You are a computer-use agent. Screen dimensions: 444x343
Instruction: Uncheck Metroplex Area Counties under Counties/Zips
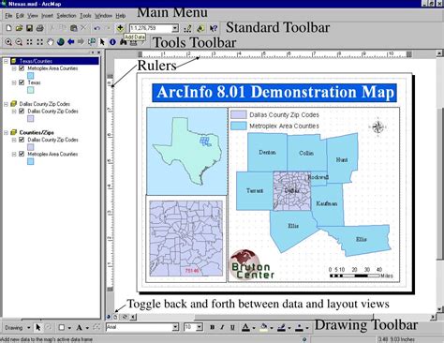[22, 154]
